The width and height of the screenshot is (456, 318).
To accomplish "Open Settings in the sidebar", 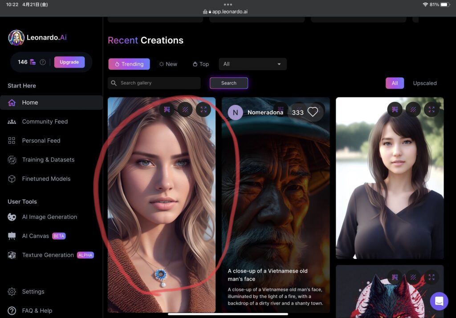I will tap(33, 292).
